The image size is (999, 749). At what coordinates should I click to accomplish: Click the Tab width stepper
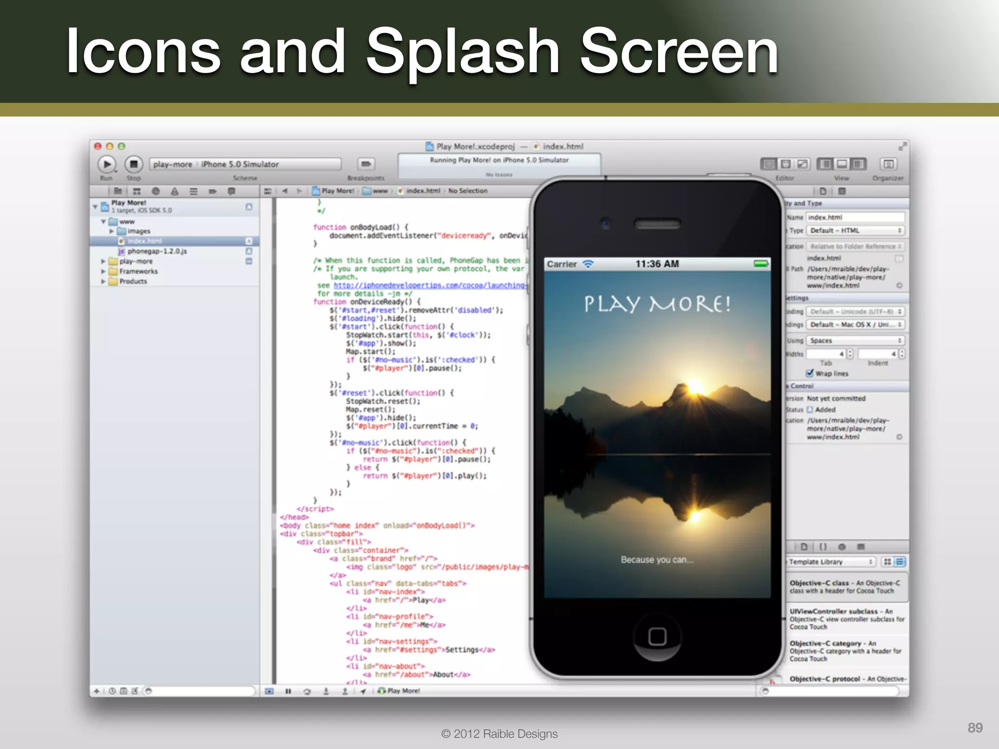tap(850, 354)
